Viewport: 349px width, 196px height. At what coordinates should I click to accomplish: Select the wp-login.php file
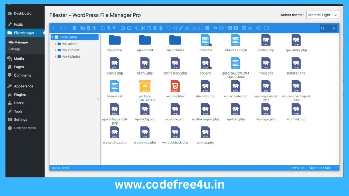(266, 112)
